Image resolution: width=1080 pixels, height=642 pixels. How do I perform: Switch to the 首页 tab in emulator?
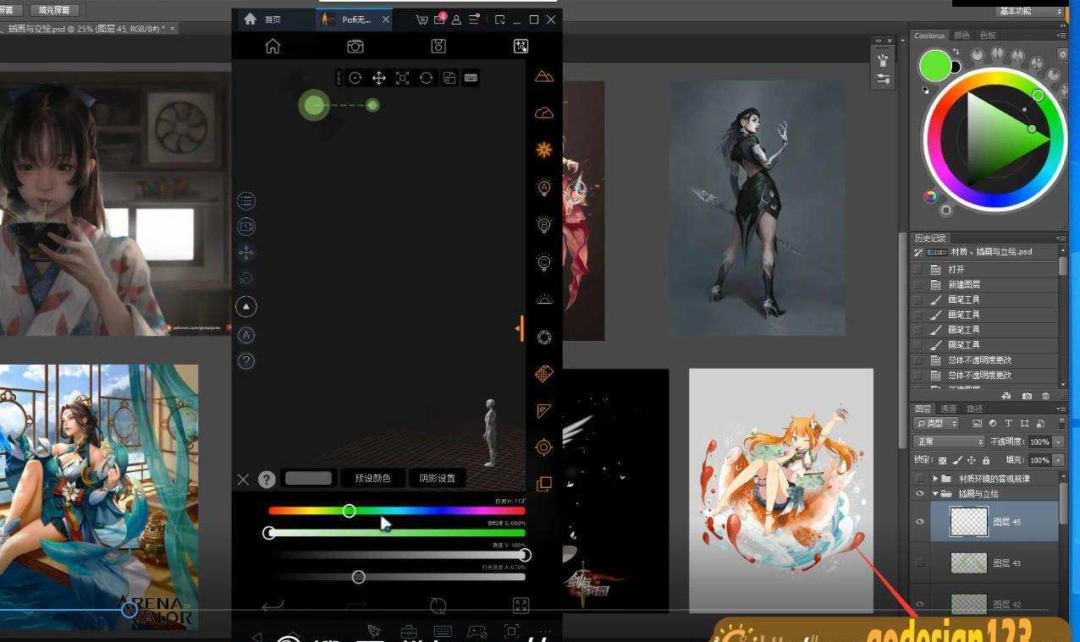(x=273, y=19)
